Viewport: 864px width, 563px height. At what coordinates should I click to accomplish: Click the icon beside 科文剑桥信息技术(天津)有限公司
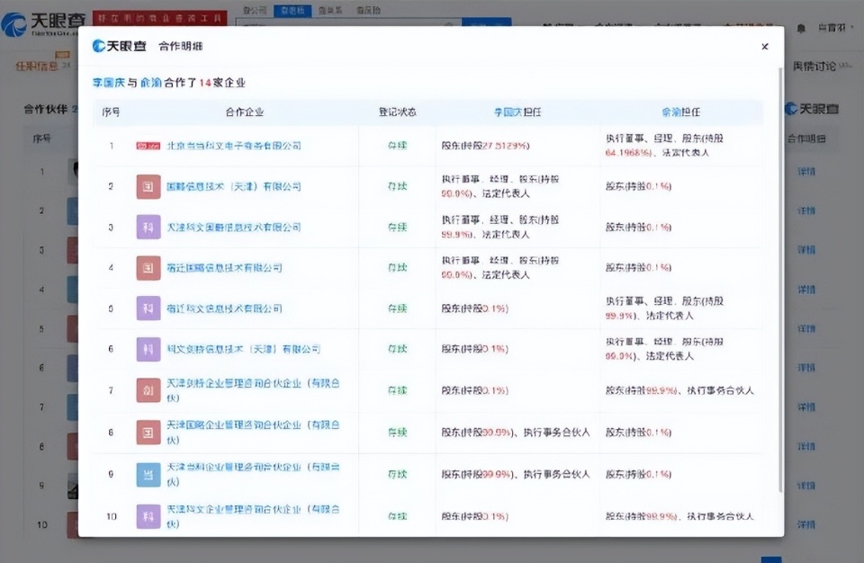pos(148,349)
